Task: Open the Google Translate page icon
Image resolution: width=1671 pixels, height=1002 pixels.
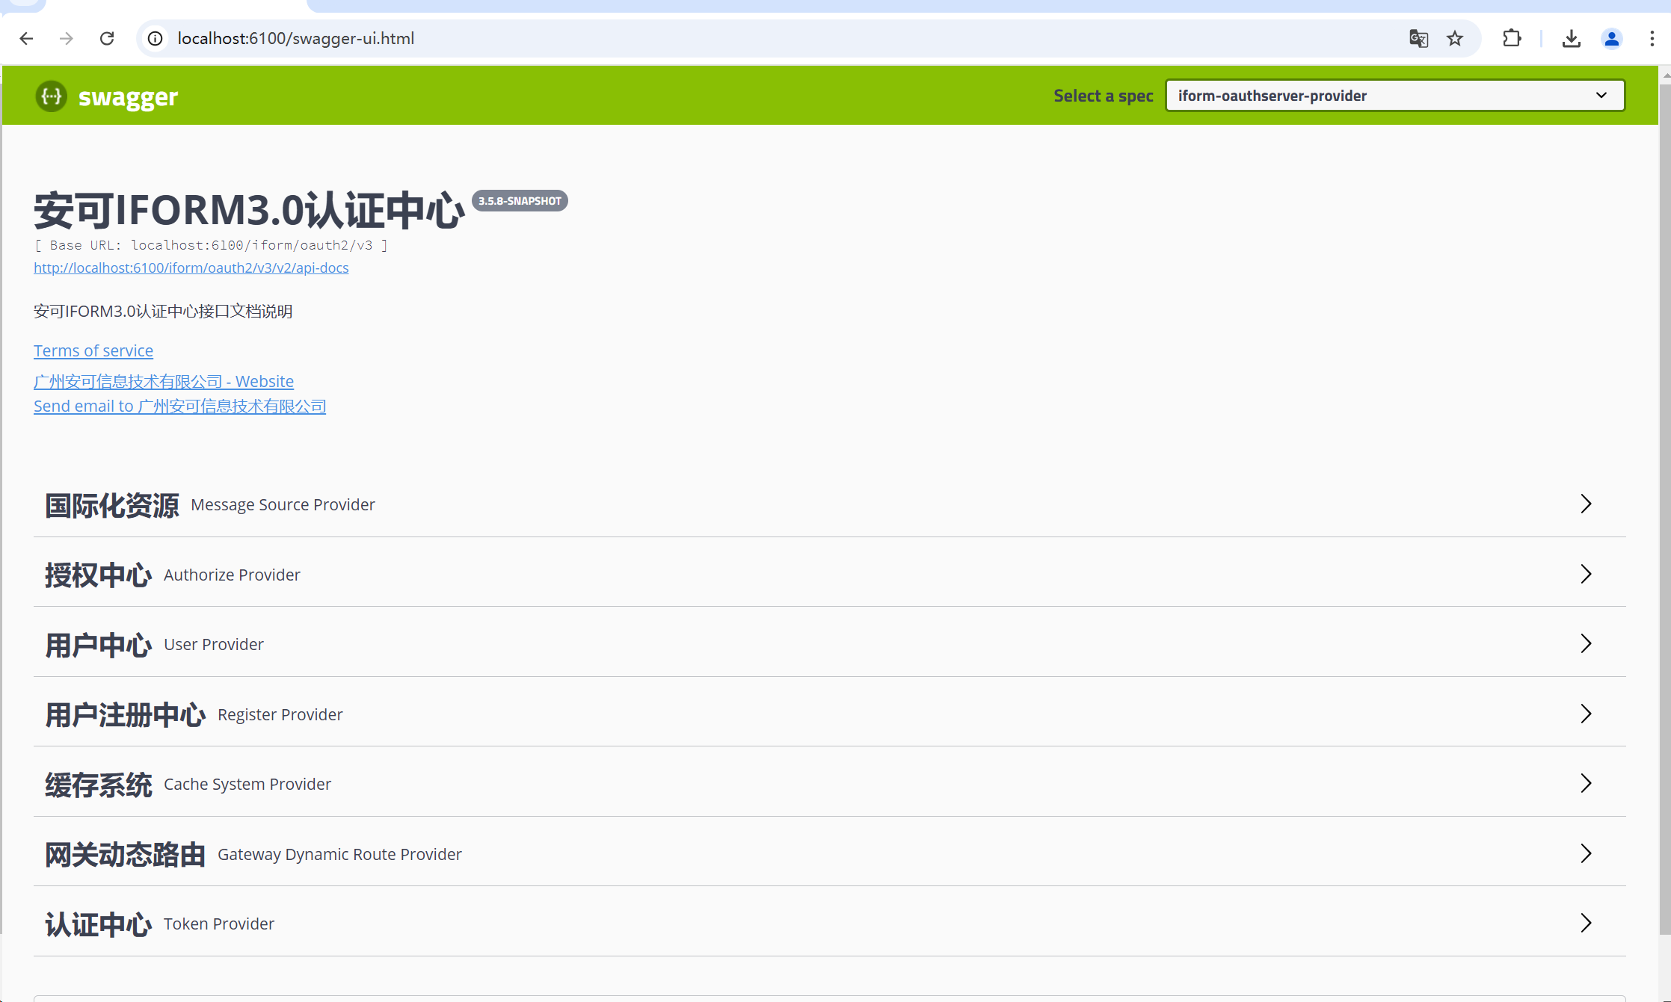Action: 1418,39
